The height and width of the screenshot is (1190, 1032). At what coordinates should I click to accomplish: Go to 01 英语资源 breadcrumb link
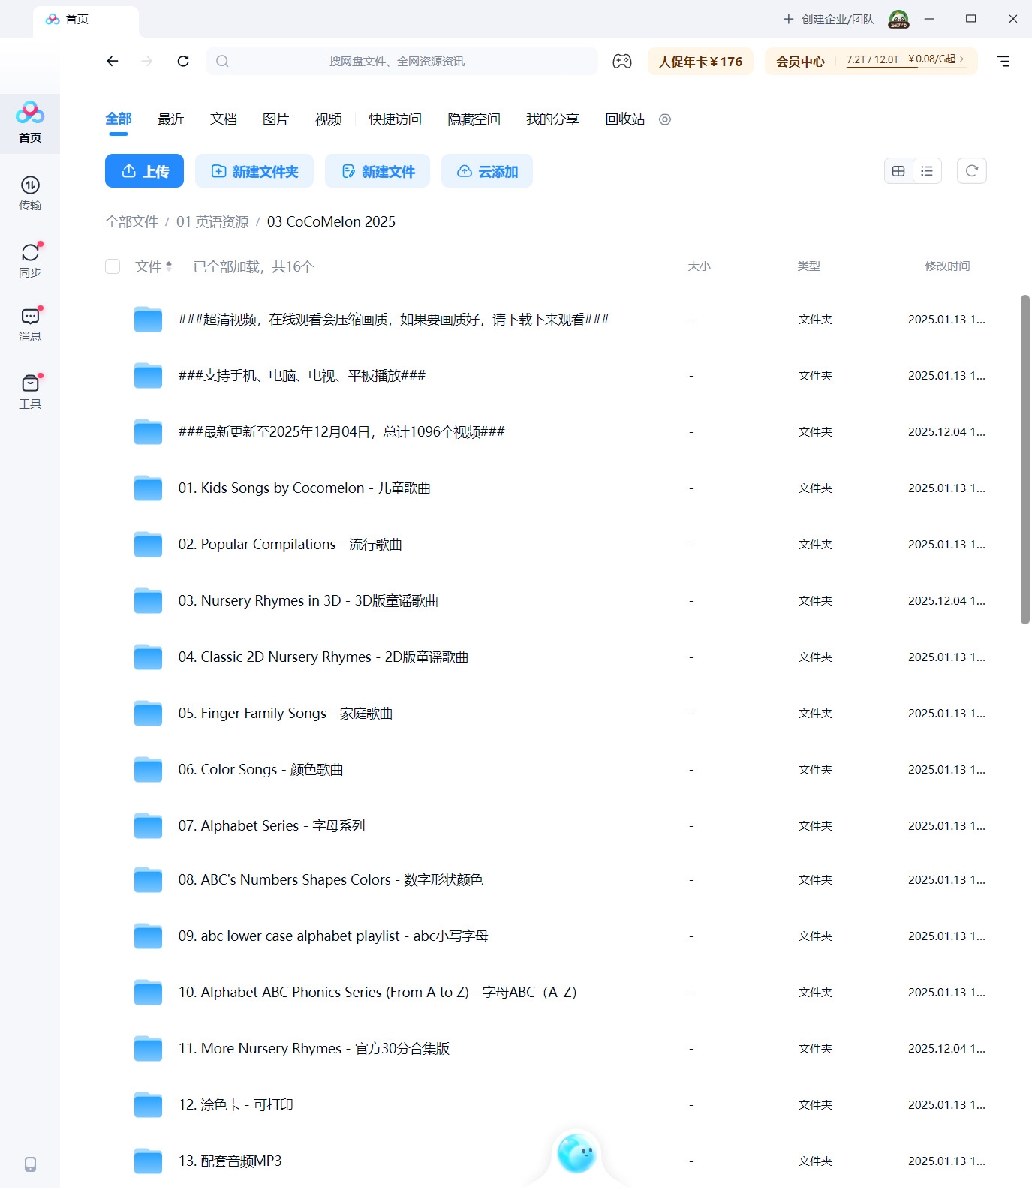[x=212, y=222]
